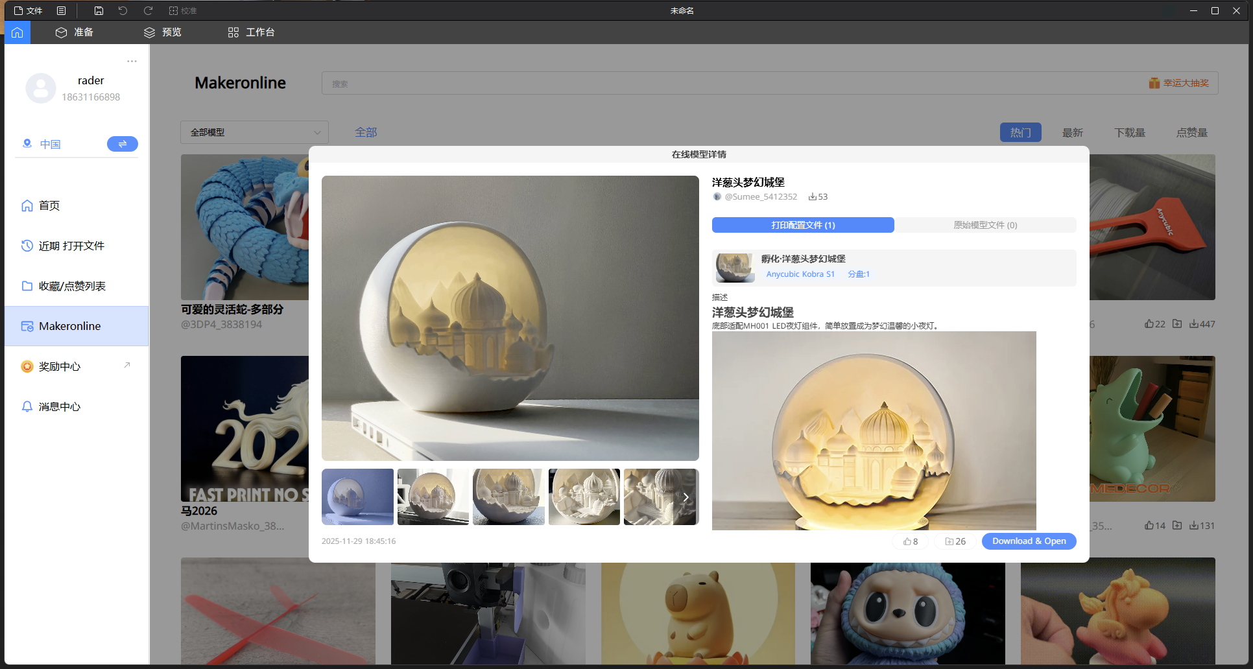Click the 校准 calibration button
Viewport: 1253px width, 669px height.
(x=183, y=10)
